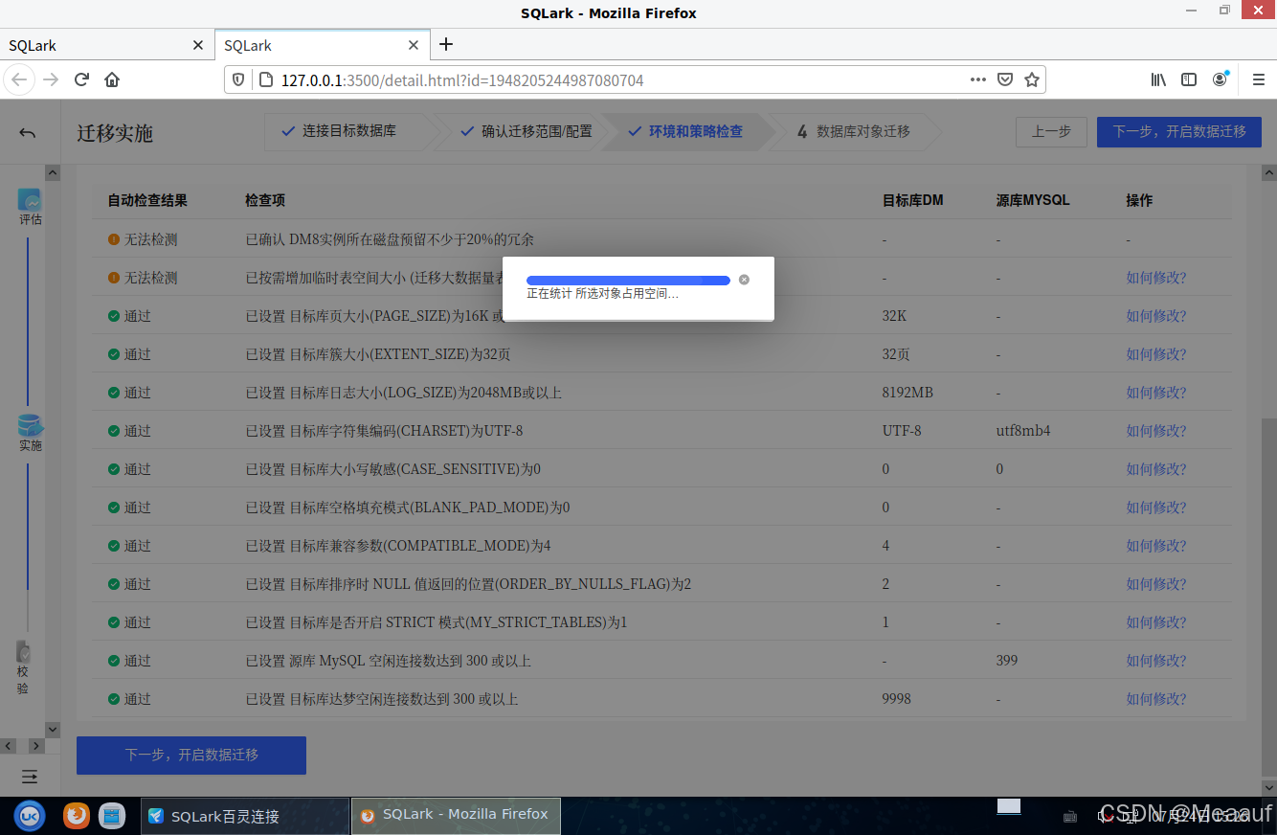Open 如何修改? for 达梦空闲连接数 row
Screen dimensions: 1277x835
click(x=1155, y=699)
